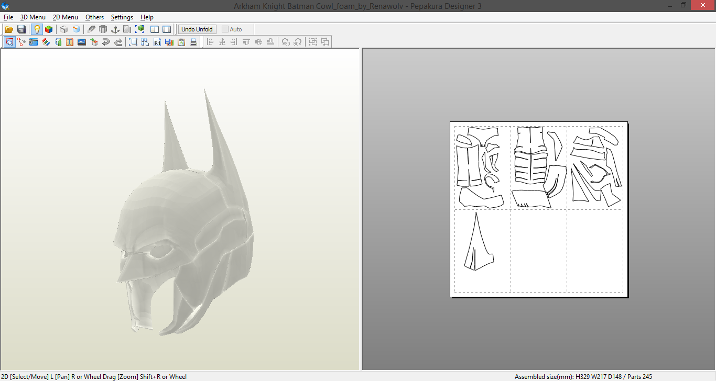Toggle the light bulb lighting icon
The width and height of the screenshot is (716, 381).
[x=37, y=29]
